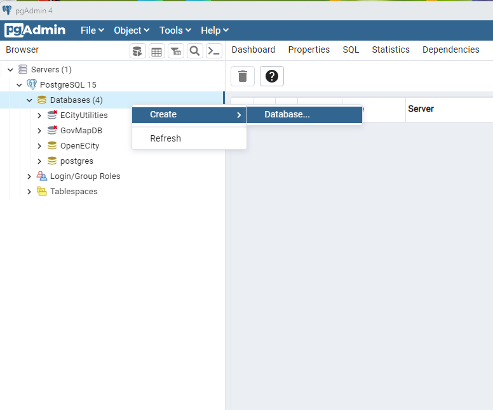Screen dimensions: 493x410
Task: Select the Servers (1) tree label
Action: (x=51, y=69)
